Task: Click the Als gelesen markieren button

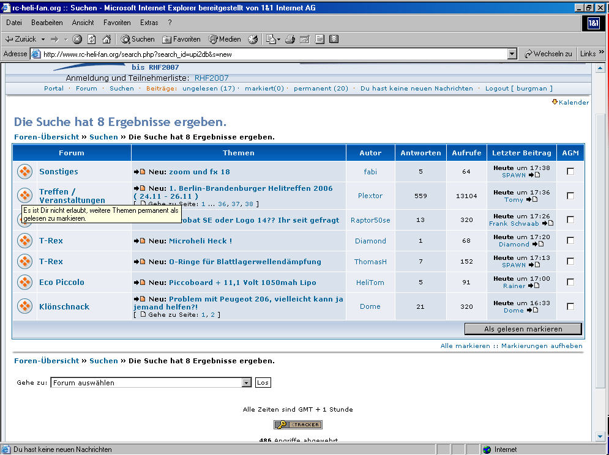Action: [523, 329]
